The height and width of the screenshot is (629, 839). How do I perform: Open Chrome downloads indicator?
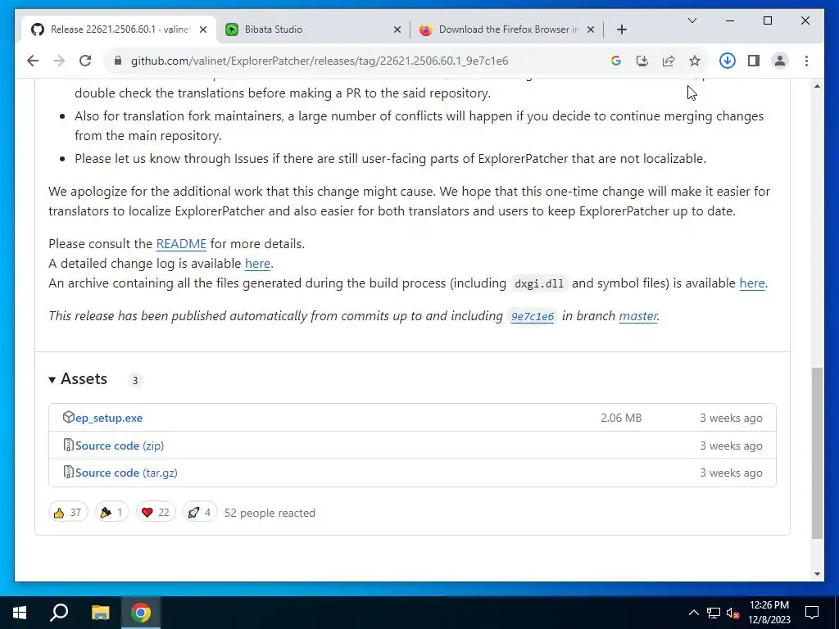(x=728, y=61)
